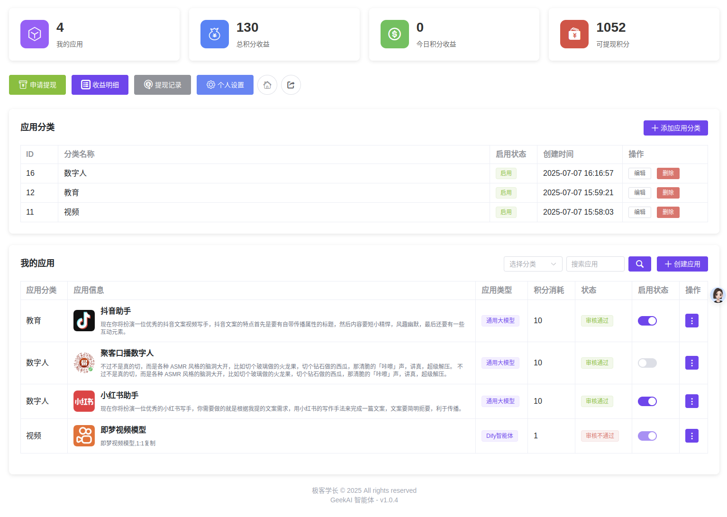Click the home icon button
The image size is (727, 517).
click(x=267, y=85)
